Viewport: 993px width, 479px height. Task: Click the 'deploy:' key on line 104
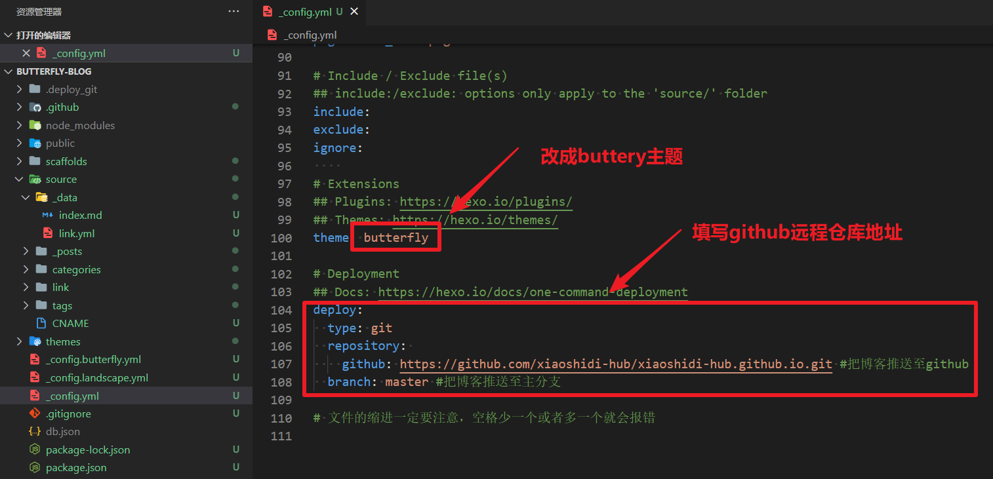(x=338, y=309)
